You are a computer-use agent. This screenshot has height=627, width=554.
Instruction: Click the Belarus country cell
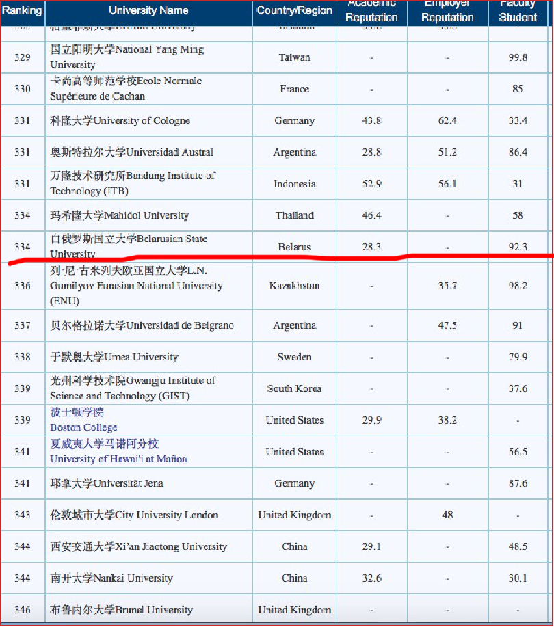(294, 247)
